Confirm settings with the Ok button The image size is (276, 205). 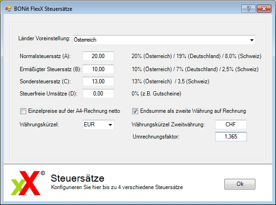tap(240, 184)
